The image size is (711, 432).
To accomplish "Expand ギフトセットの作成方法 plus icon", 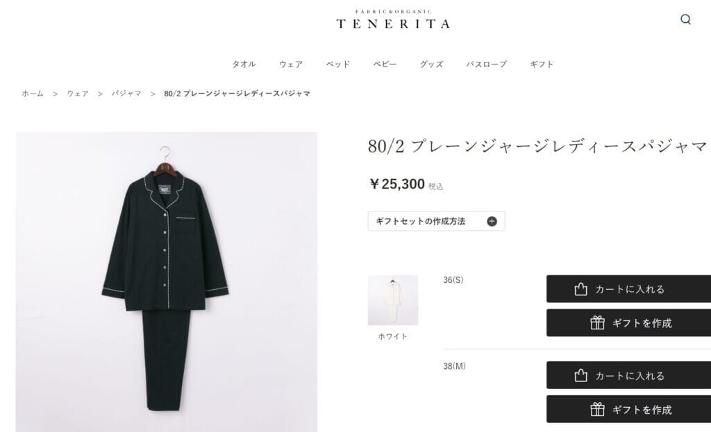I will 492,221.
